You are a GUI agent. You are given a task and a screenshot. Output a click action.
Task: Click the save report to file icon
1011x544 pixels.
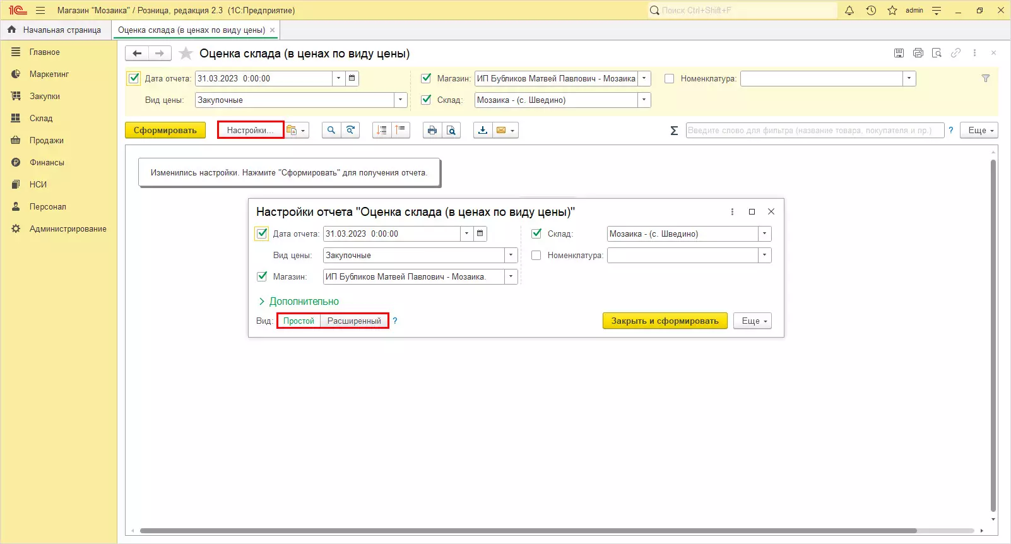pos(483,131)
